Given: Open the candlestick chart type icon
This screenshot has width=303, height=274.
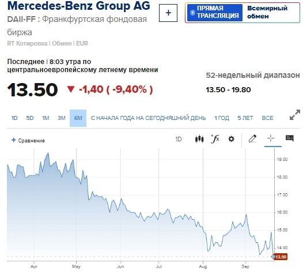Looking at the screenshot, I should [199, 139].
